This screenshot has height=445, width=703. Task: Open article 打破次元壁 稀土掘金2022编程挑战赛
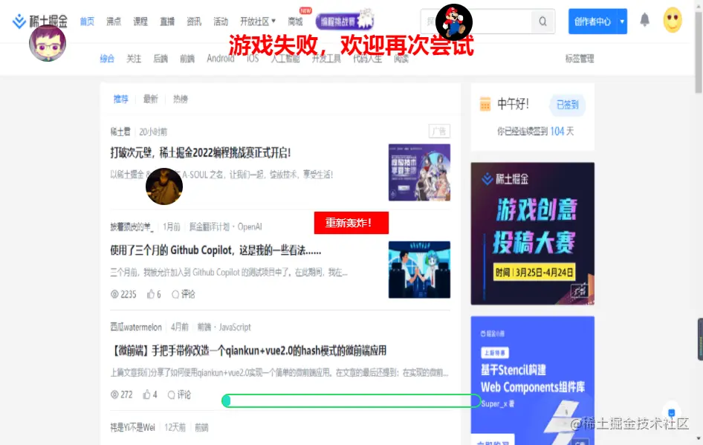pyautogui.click(x=201, y=153)
